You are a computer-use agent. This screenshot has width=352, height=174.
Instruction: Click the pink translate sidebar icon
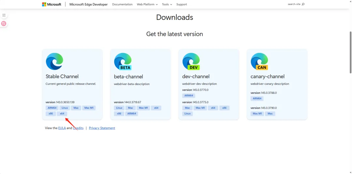click(x=4, y=23)
